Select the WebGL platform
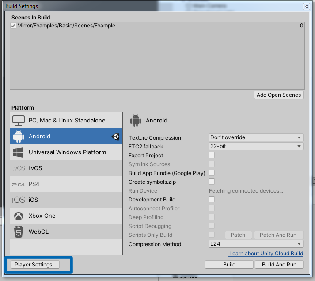Image resolution: width=315 pixels, height=281 pixels. pos(66,232)
